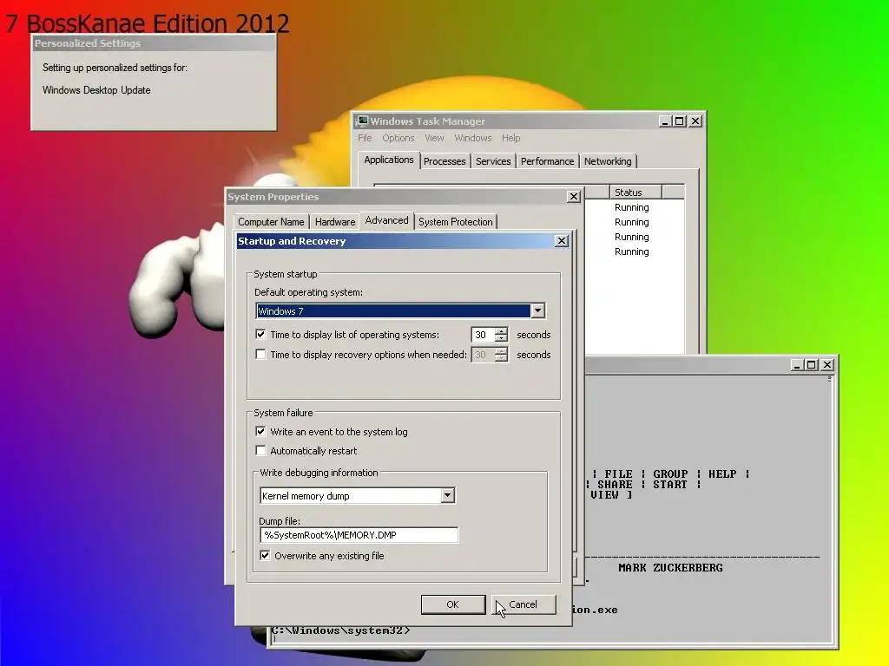Open the System Protection tab

[x=455, y=221]
